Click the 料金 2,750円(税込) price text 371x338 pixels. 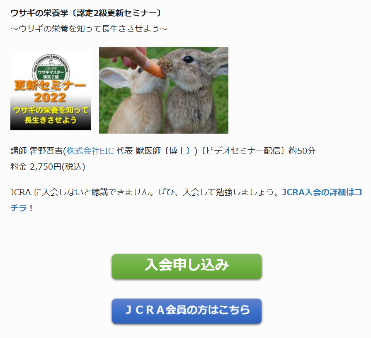[48, 167]
